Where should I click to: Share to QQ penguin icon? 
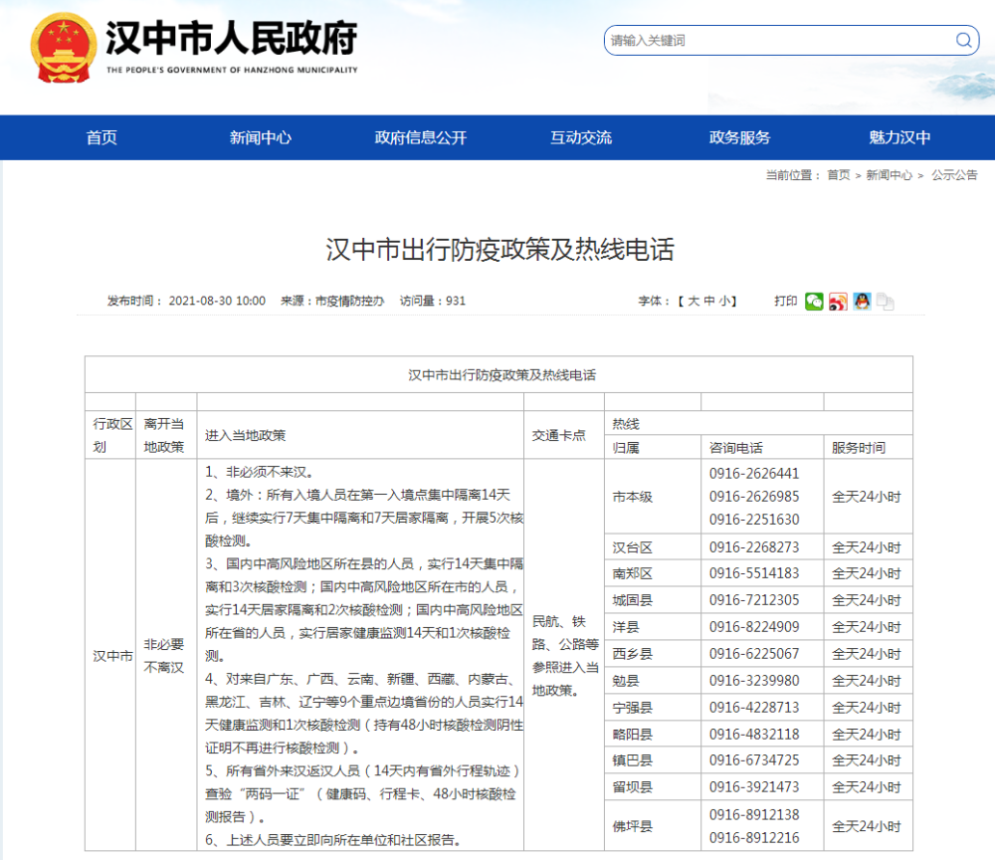coord(862,302)
